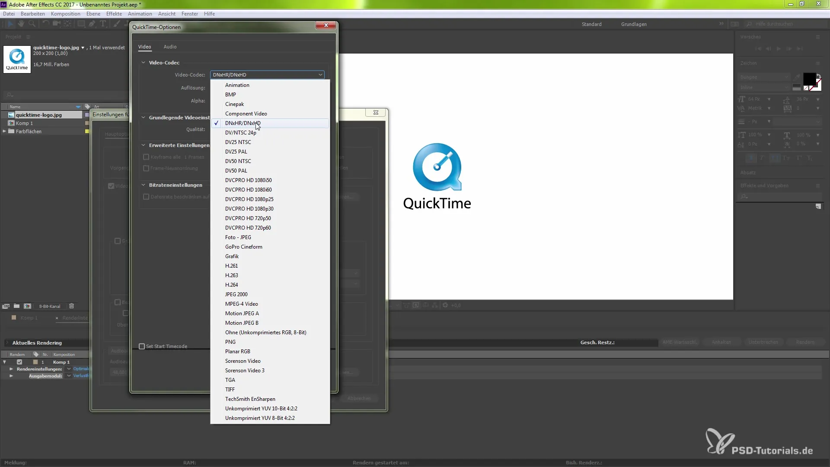Create a new folder in Projekt panel
This screenshot has width=830, height=467.
coord(16,306)
